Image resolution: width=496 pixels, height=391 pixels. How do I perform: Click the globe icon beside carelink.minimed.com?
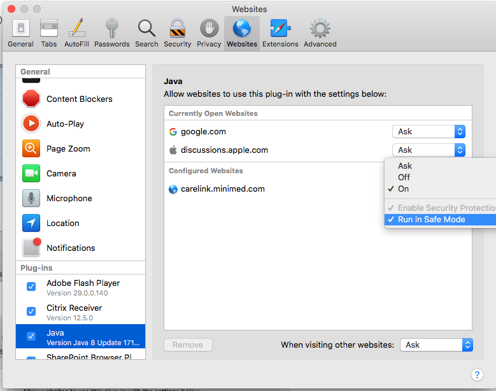173,189
